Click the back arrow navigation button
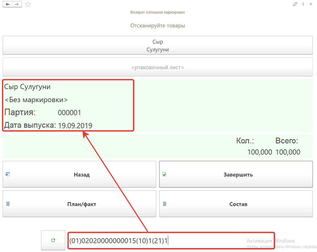Viewport: 317px width, 252px height. click(x=8, y=4)
